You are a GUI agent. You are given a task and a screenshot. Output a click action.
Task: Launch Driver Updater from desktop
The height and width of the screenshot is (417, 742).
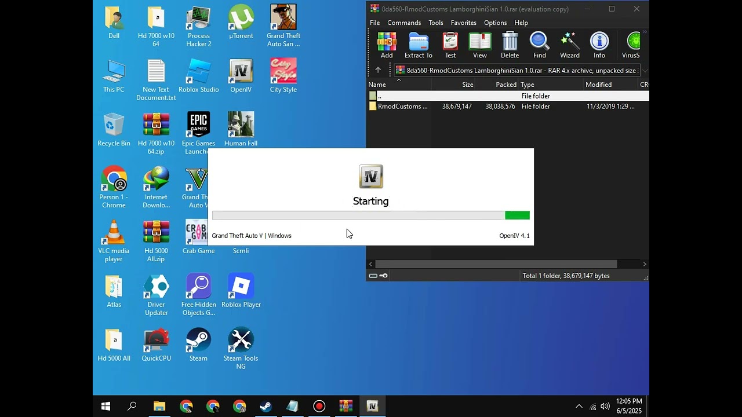(156, 296)
